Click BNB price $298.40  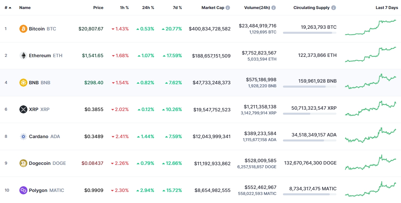[x=94, y=83]
